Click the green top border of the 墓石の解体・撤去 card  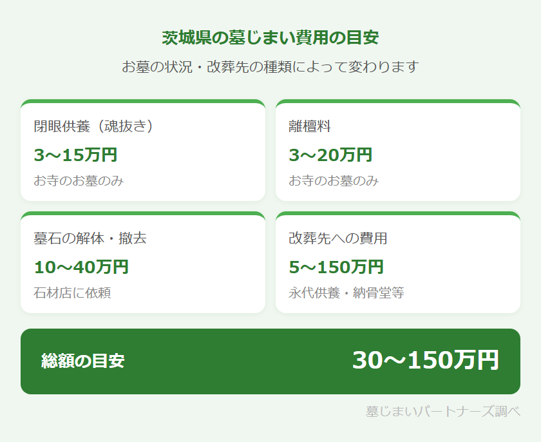pos(143,213)
